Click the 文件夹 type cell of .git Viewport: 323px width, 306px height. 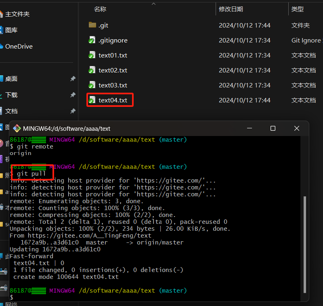tap(300, 25)
